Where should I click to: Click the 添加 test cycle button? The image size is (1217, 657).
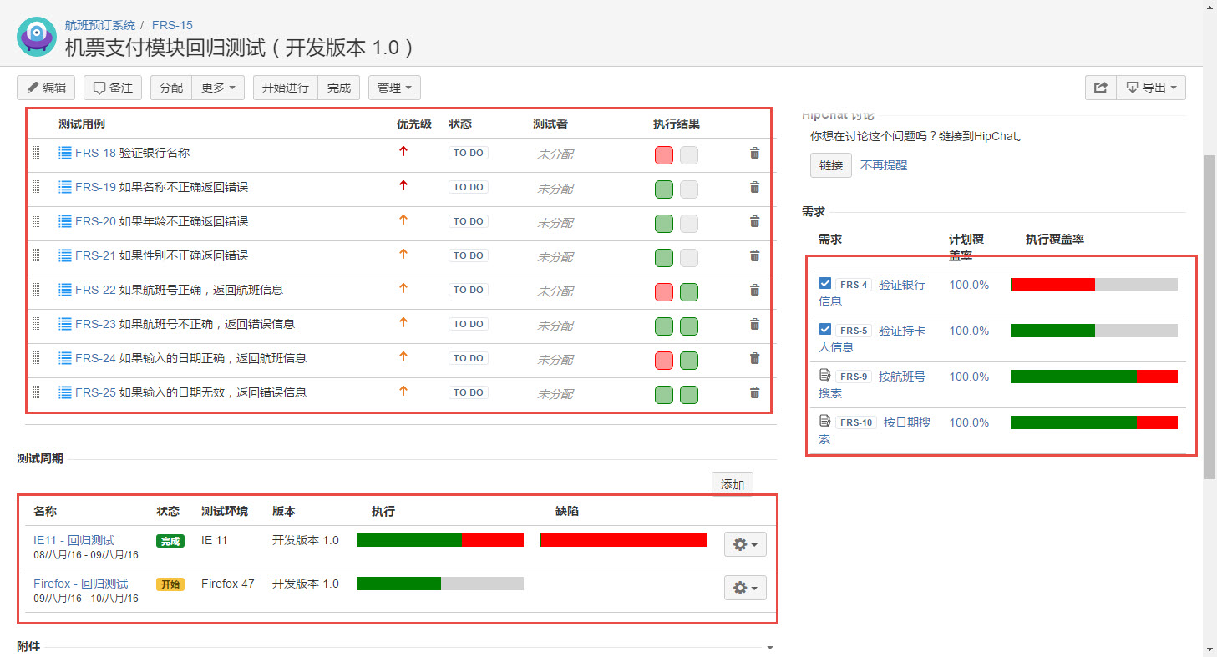coord(733,484)
